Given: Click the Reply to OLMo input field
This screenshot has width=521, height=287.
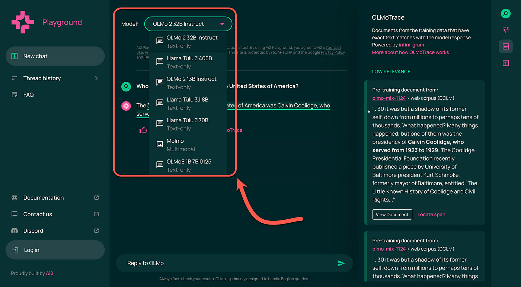Looking at the screenshot, I should point(234,263).
